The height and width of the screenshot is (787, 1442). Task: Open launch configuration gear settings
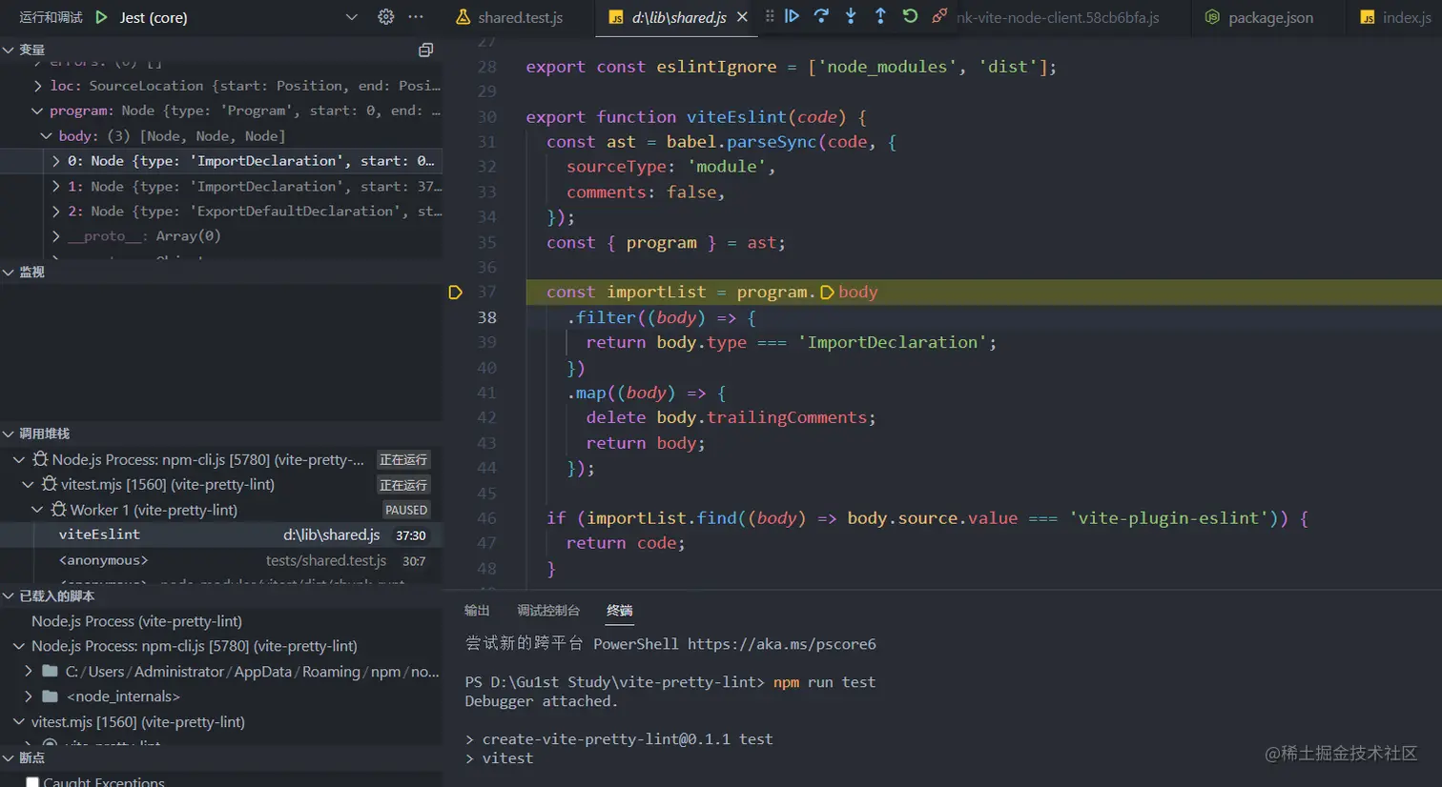[385, 17]
